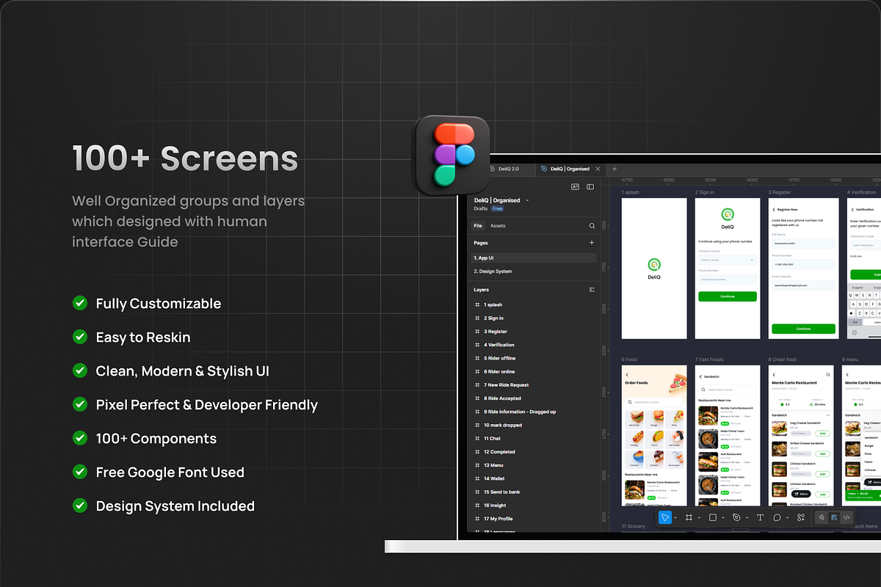Click the Drafts location label

481,209
